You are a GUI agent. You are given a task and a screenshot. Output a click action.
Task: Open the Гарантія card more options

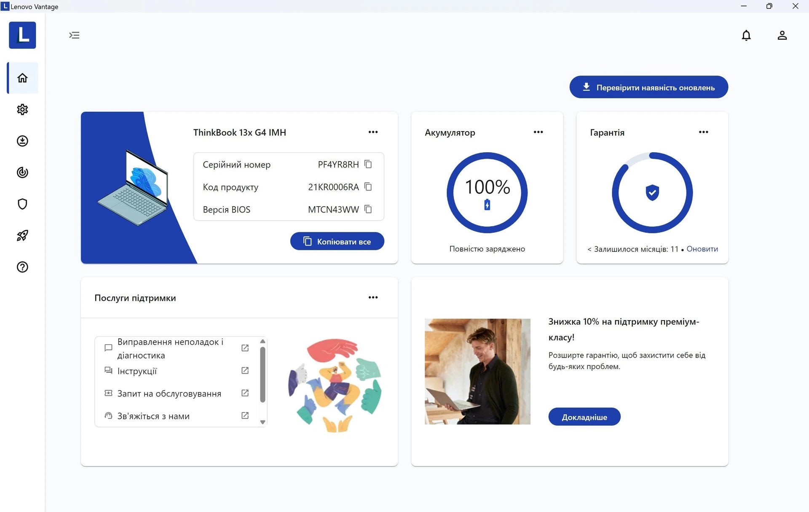click(703, 132)
